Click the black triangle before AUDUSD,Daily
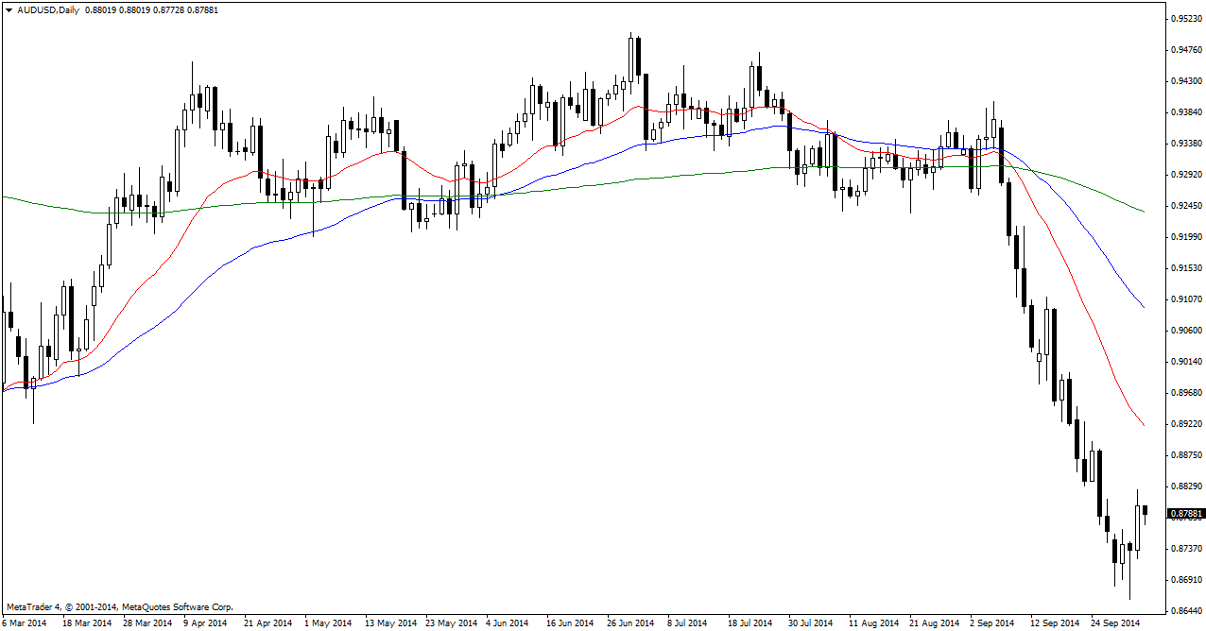 [x=9, y=9]
